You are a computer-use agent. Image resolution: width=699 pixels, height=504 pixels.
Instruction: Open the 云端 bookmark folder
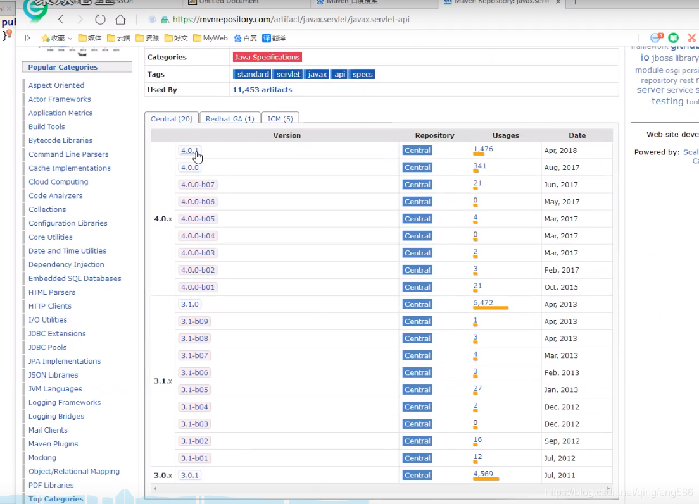pyautogui.click(x=118, y=38)
